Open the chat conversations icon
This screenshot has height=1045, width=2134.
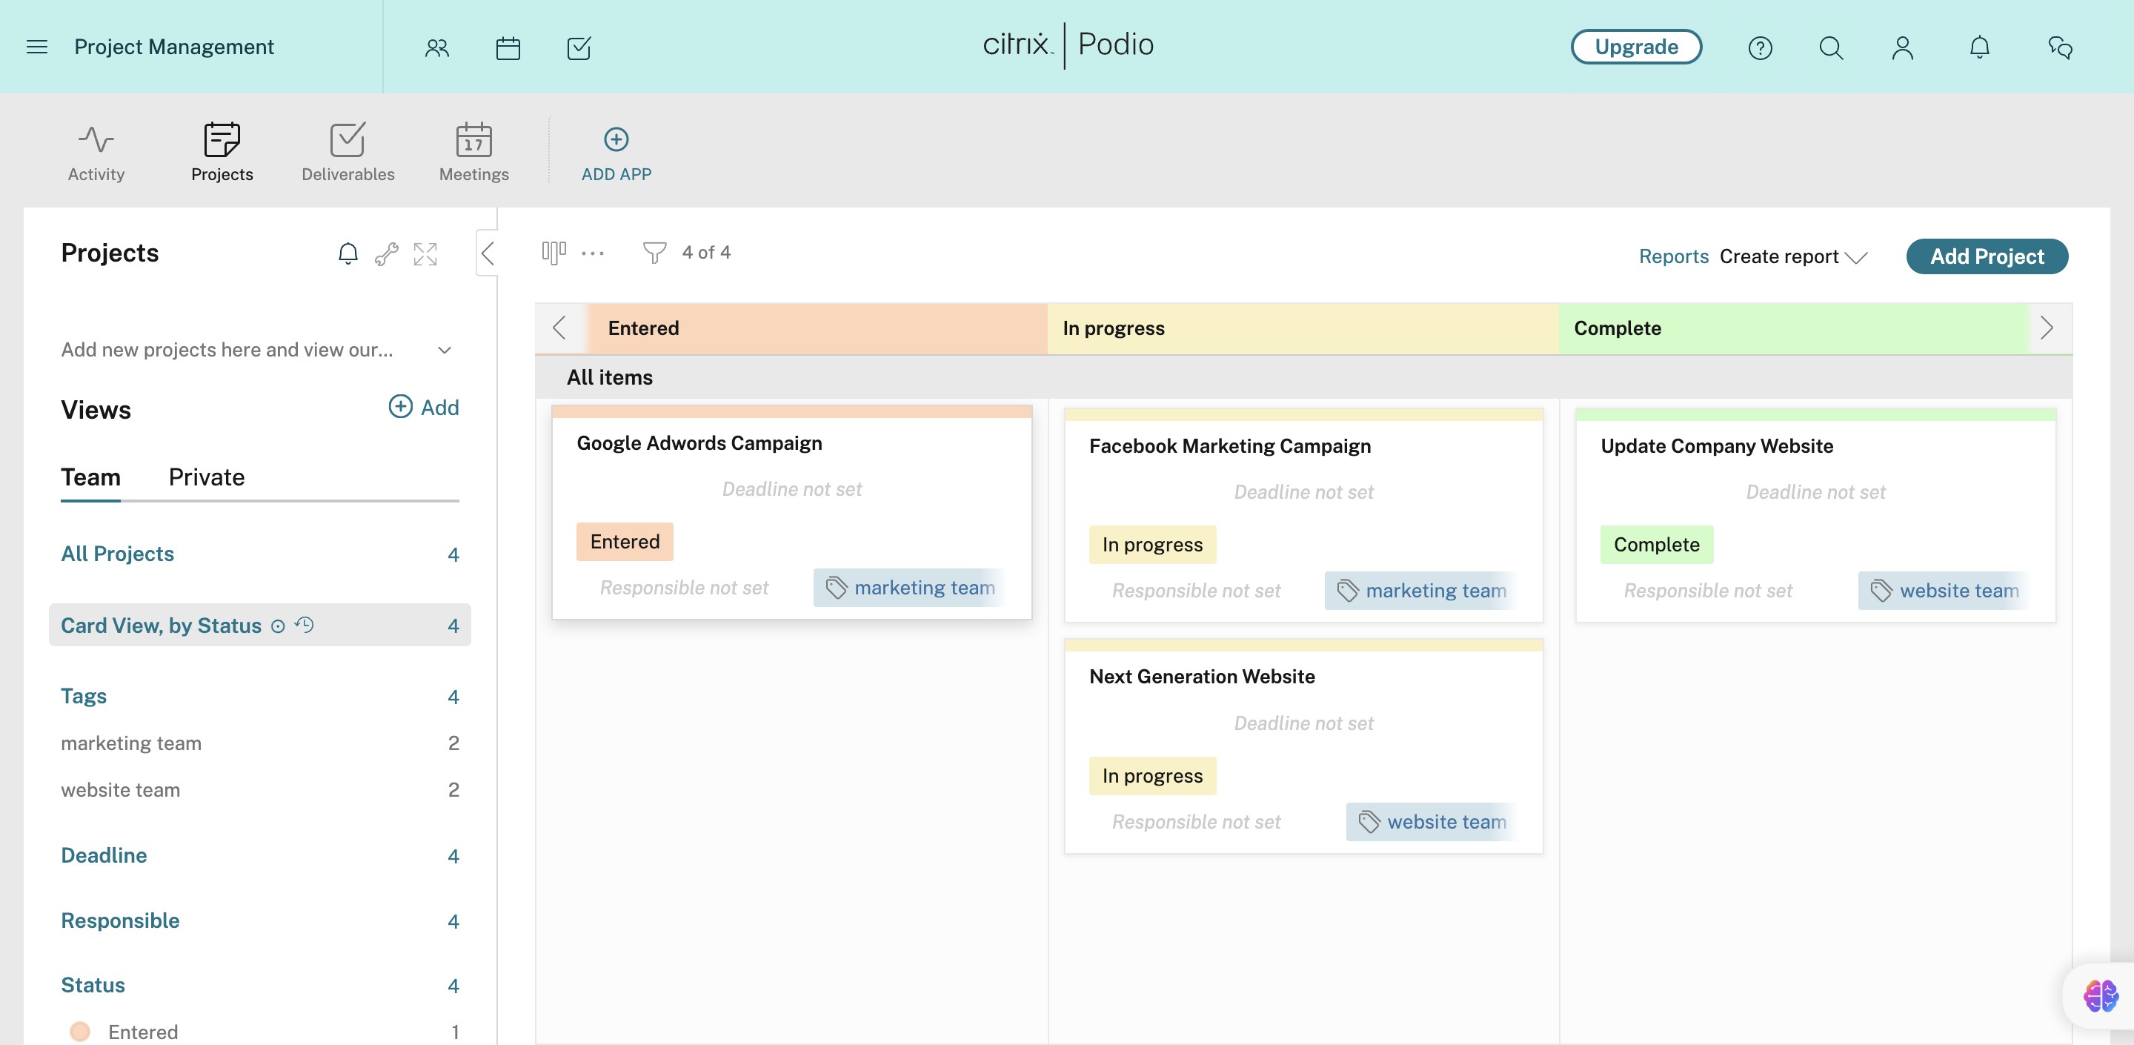coord(2059,48)
